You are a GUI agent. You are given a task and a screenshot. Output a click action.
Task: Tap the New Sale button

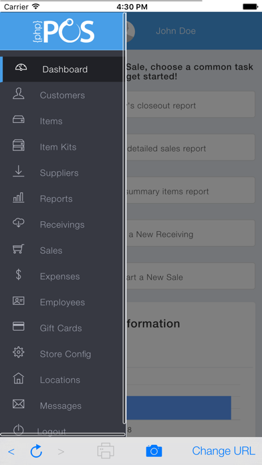click(190, 276)
